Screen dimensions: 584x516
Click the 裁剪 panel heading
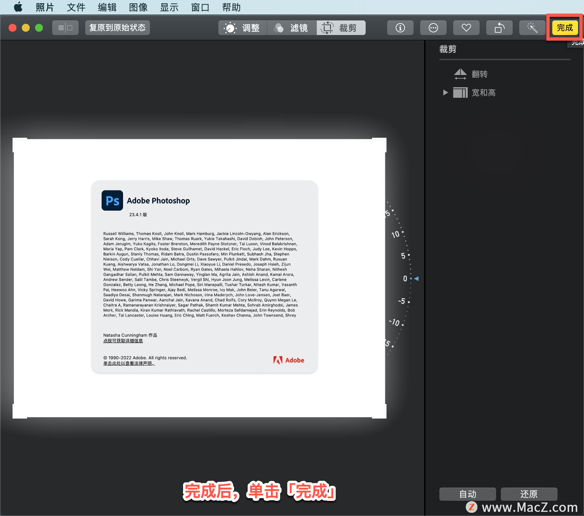coord(448,49)
